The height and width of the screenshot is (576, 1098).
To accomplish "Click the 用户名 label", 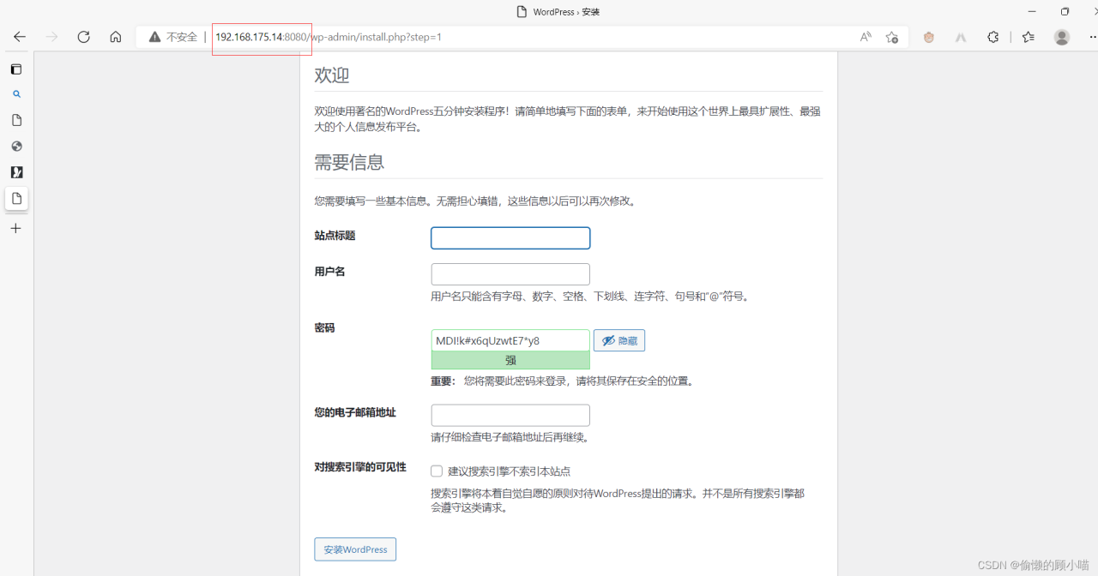I will pyautogui.click(x=329, y=272).
